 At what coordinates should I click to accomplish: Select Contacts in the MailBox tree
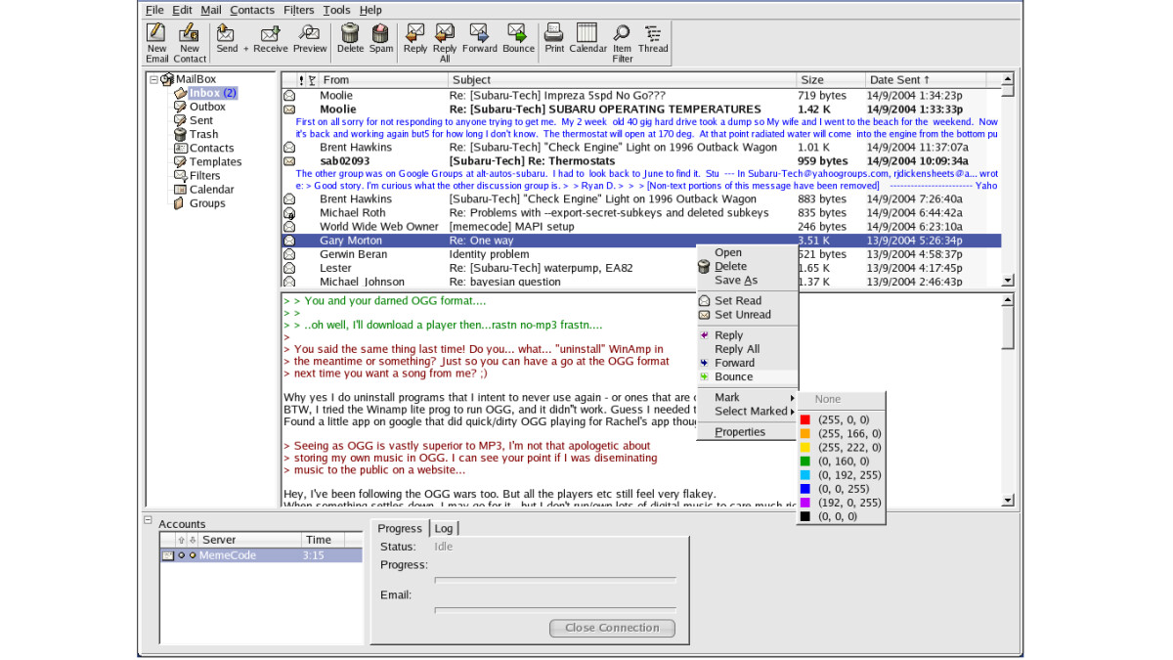(x=211, y=149)
